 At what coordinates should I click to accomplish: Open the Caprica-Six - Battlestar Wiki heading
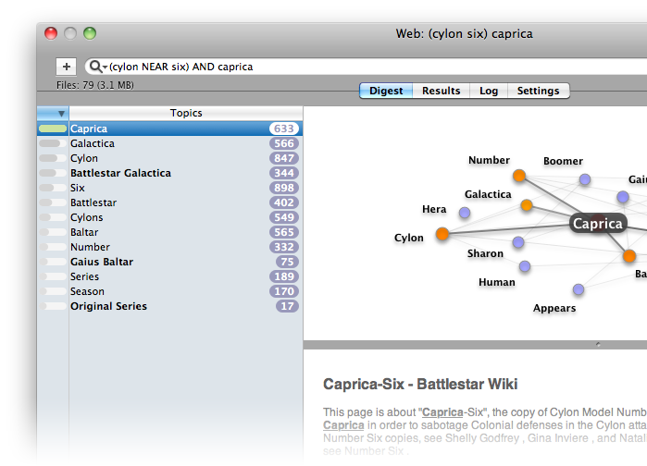tap(420, 384)
